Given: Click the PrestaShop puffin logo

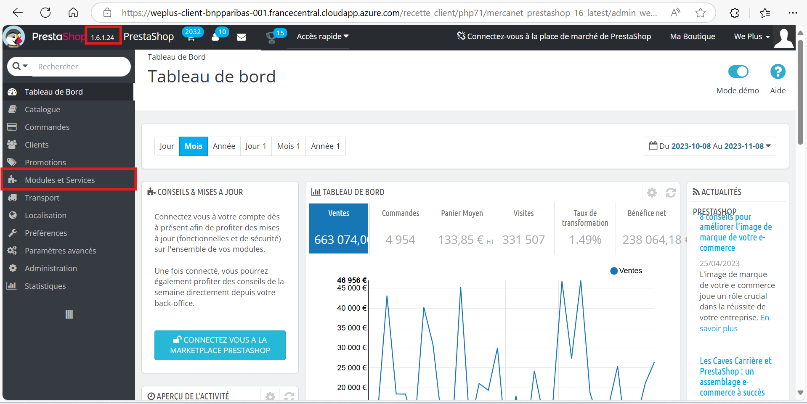Looking at the screenshot, I should (14, 37).
